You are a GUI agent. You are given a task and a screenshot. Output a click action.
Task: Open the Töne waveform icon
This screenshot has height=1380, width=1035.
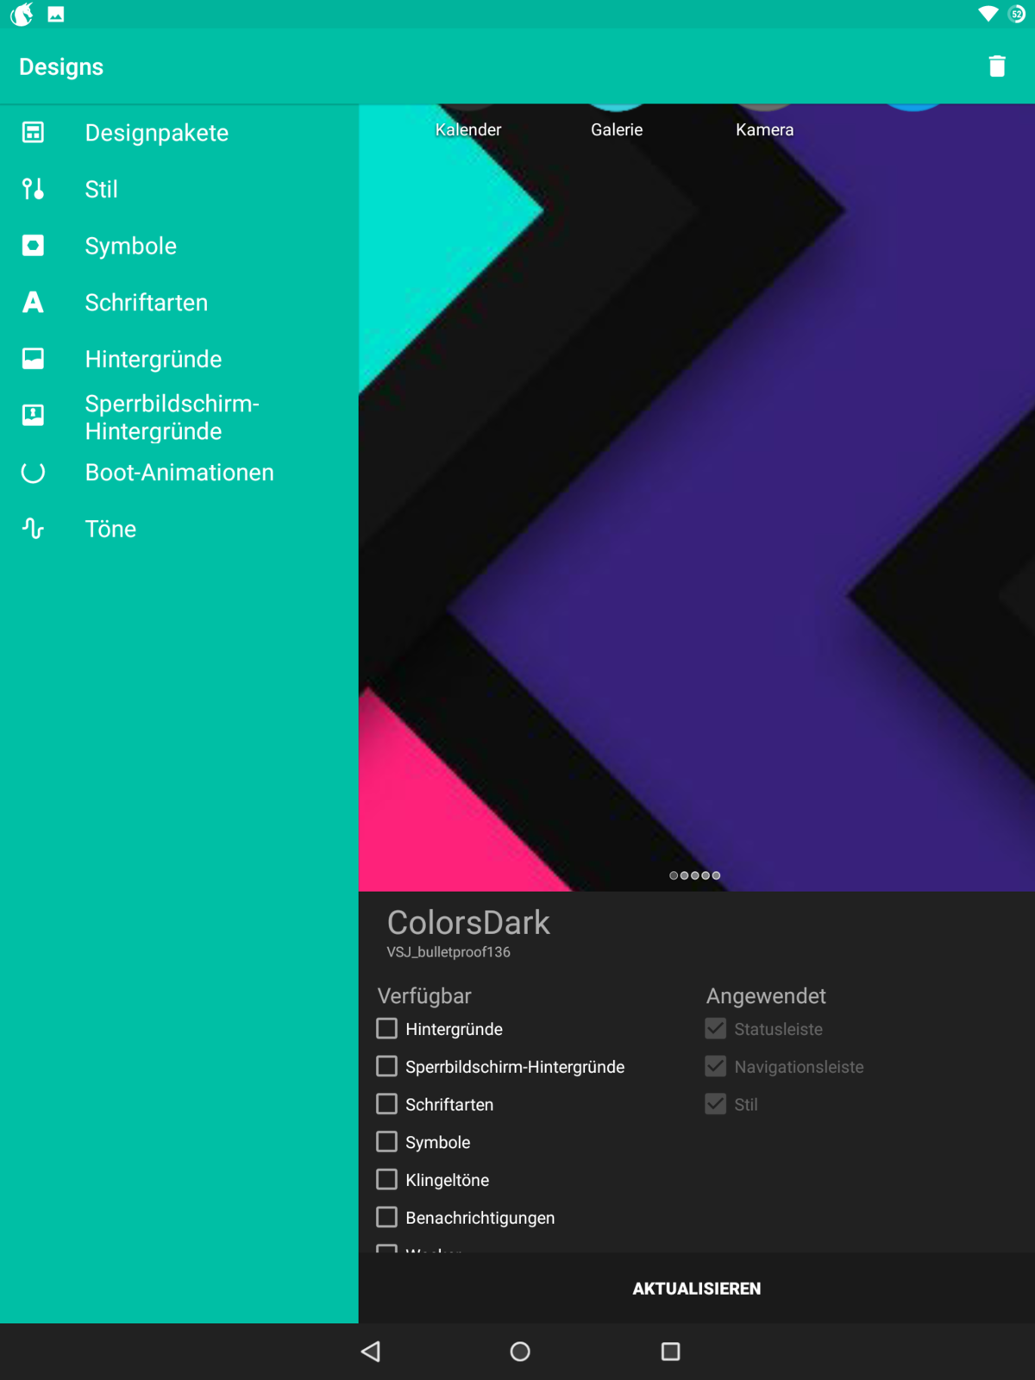[33, 529]
